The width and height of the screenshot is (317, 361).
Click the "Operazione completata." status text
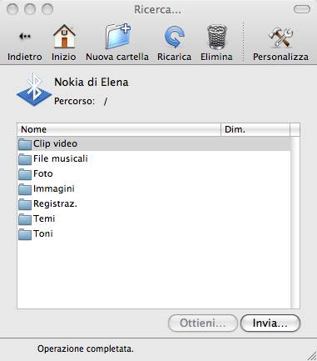(86, 348)
